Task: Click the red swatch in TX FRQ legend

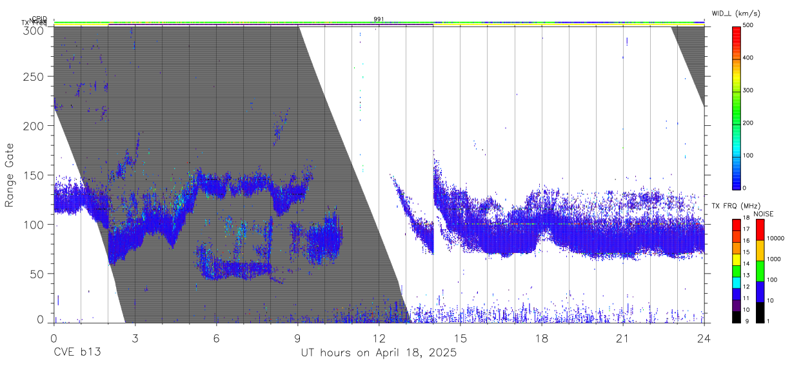Action: [x=736, y=225]
